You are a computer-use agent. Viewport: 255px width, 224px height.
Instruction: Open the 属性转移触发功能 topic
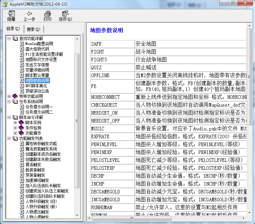click(41, 144)
